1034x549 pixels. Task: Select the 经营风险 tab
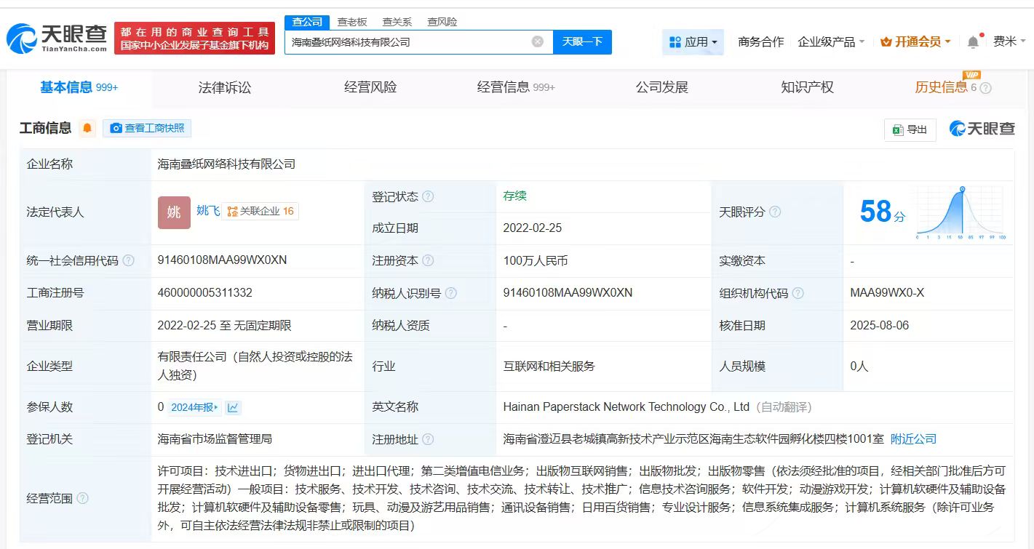point(370,88)
